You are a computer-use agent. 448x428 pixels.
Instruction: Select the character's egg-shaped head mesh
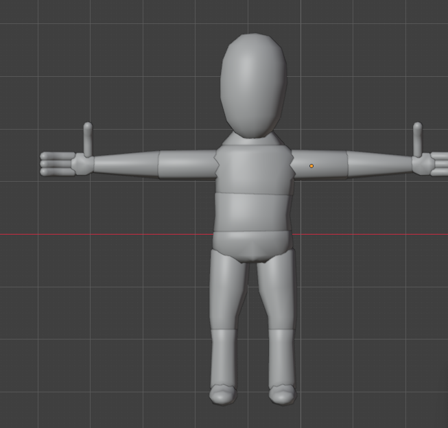click(x=253, y=86)
